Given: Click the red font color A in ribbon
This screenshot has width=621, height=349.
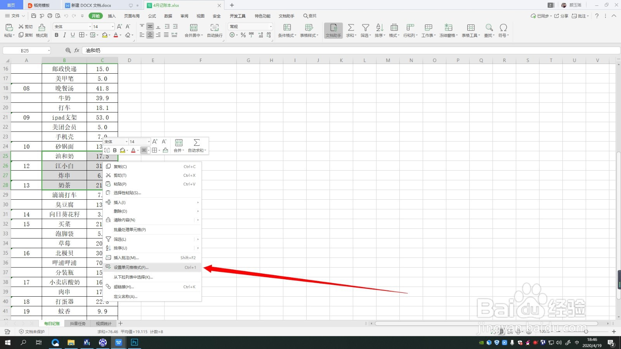Looking at the screenshot, I should pos(115,35).
